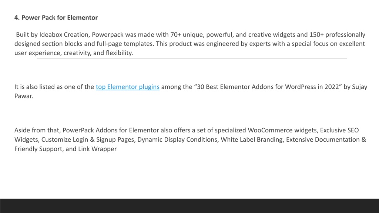Click "Customize Login & Signup Pages" text
This screenshot has width=379, height=213.
tap(88, 139)
